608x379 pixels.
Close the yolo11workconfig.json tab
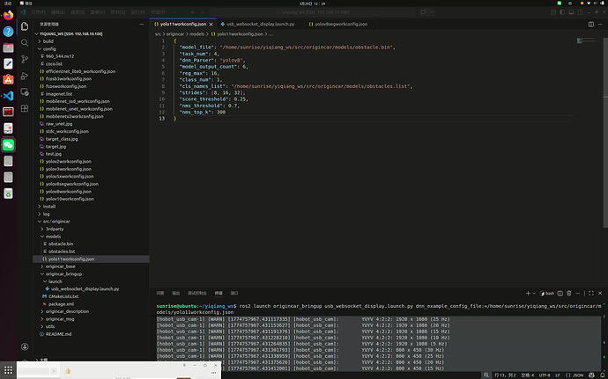[211, 24]
